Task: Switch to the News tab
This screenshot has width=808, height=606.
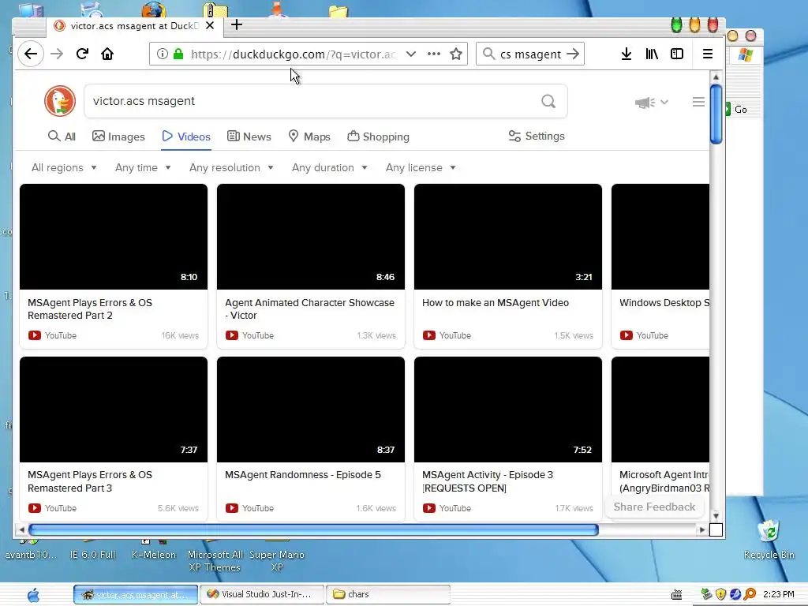Action: point(249,137)
